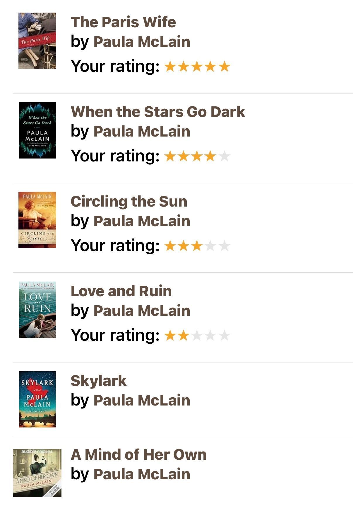Set The Paris Wife rating to one star
The height and width of the screenshot is (506, 353).
click(170, 67)
